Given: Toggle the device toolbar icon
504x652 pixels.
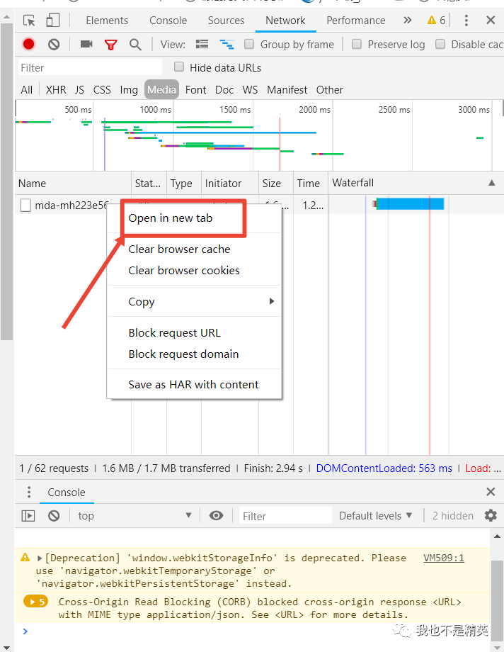Looking at the screenshot, I should (x=53, y=20).
